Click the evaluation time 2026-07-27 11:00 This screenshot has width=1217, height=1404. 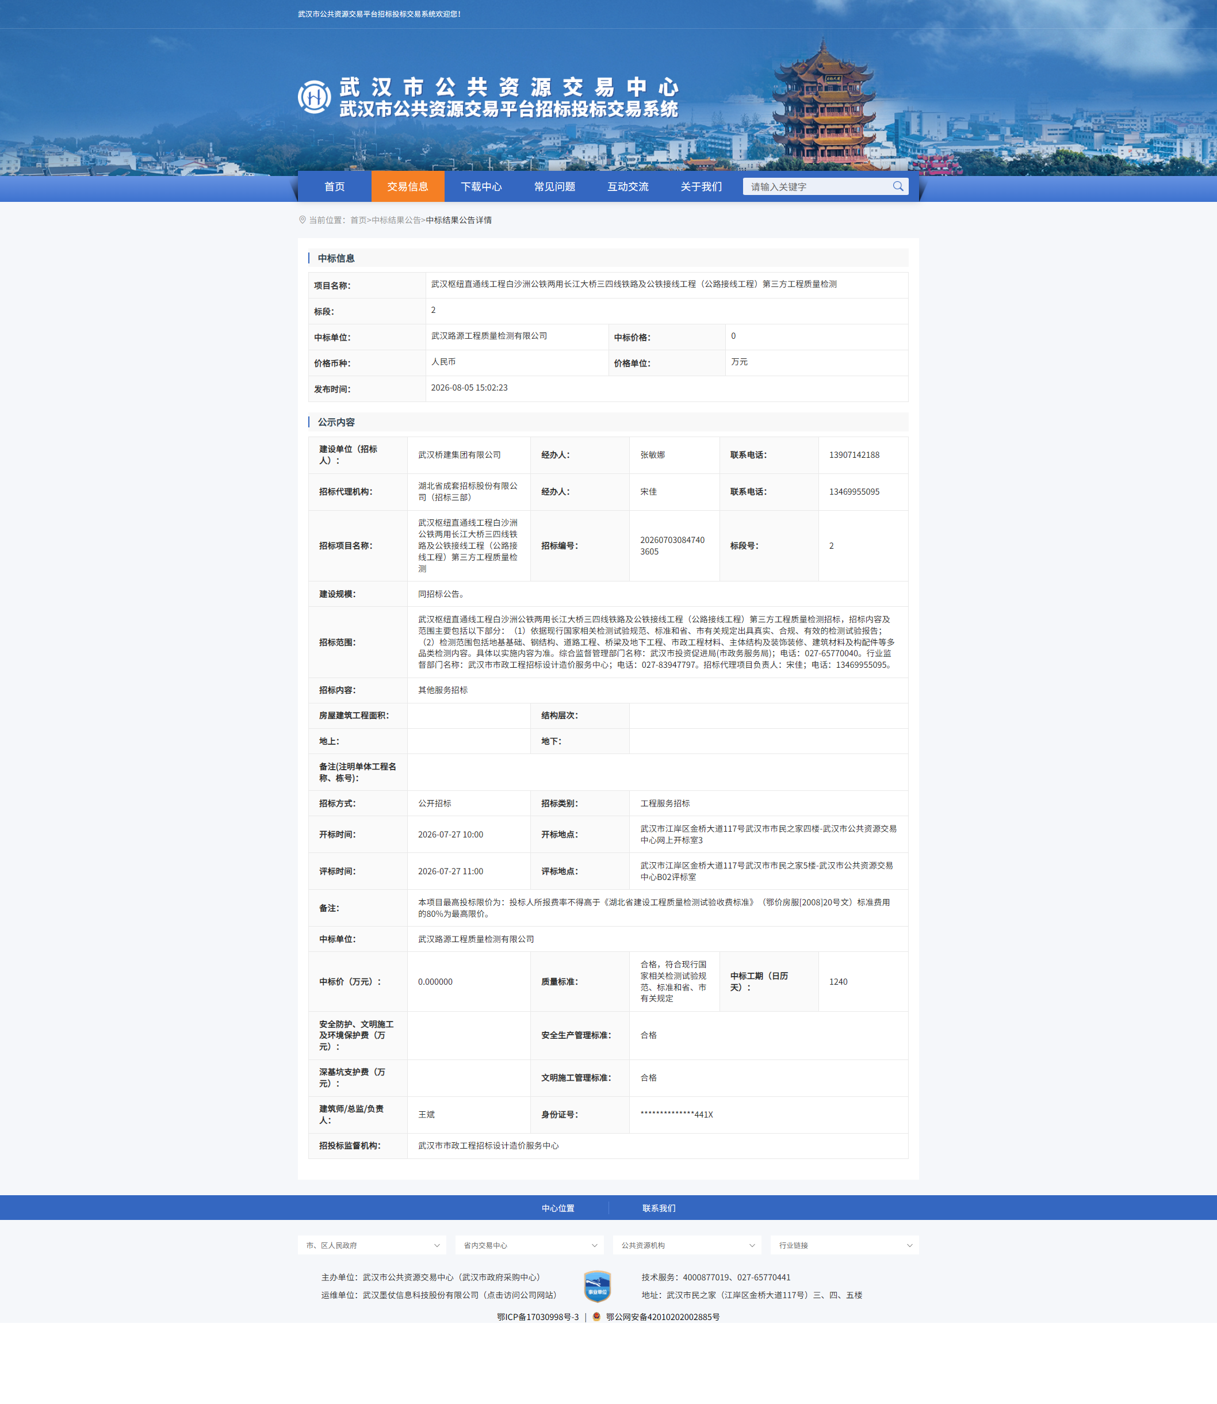(450, 871)
